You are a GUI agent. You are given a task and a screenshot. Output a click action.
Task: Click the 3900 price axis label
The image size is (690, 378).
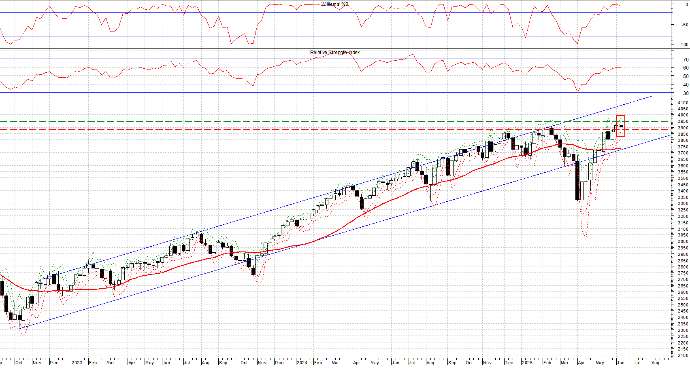pyautogui.click(x=682, y=128)
